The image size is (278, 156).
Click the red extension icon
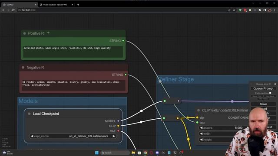point(245,10)
